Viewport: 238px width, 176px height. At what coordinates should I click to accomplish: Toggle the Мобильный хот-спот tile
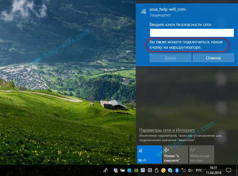coord(202,154)
